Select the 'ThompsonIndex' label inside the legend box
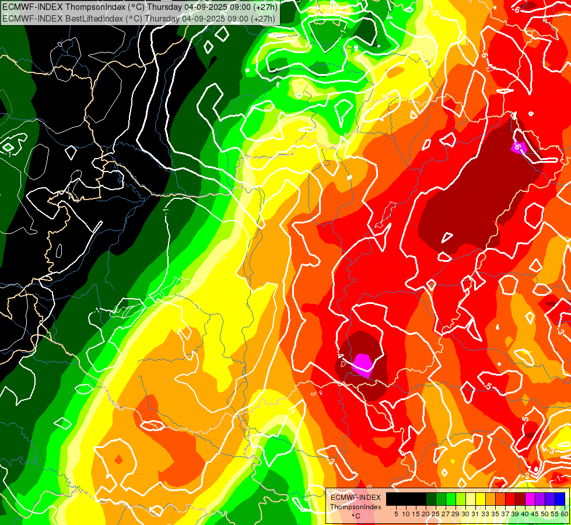571x525 pixels. (356, 507)
